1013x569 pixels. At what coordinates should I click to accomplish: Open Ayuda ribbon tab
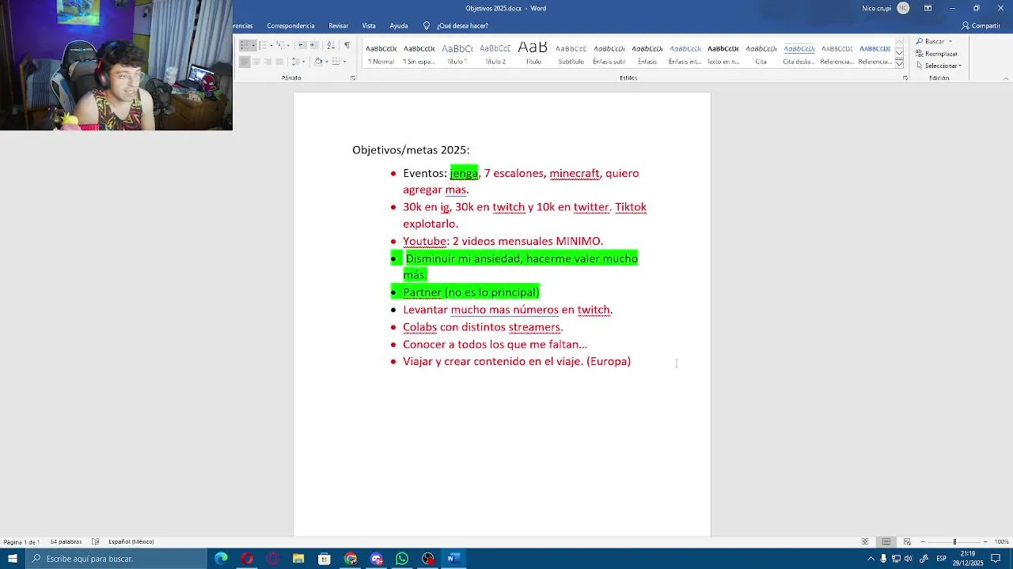tap(399, 26)
